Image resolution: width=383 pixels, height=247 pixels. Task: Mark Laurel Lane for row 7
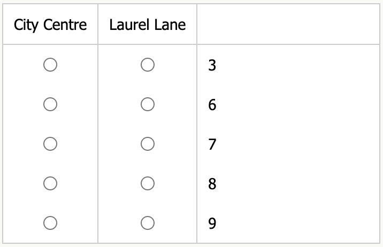(148, 144)
